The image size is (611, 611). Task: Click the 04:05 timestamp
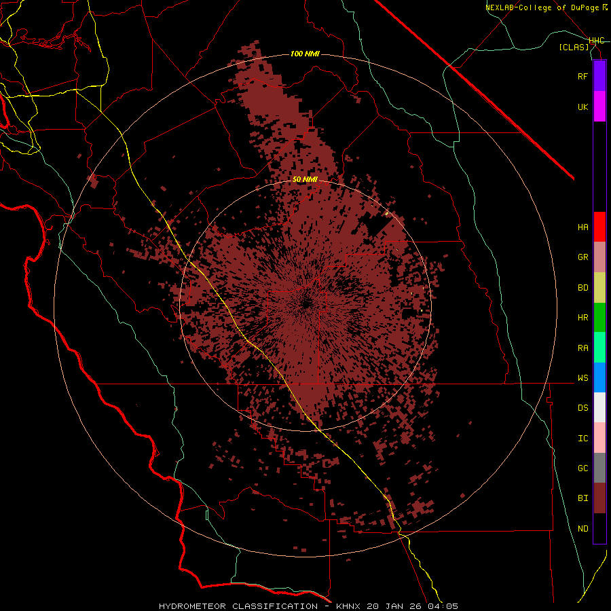(444, 606)
